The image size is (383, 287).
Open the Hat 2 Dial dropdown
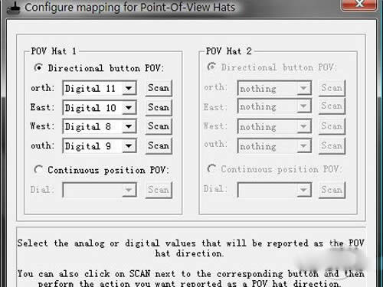coord(274,190)
